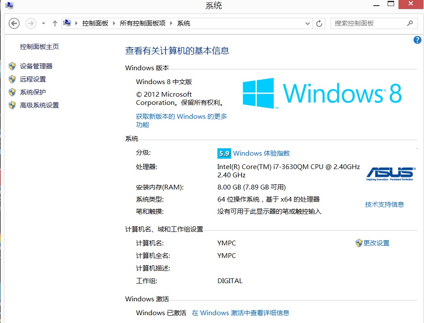
Task: Select text 64 位操作系统
Action: point(239,199)
